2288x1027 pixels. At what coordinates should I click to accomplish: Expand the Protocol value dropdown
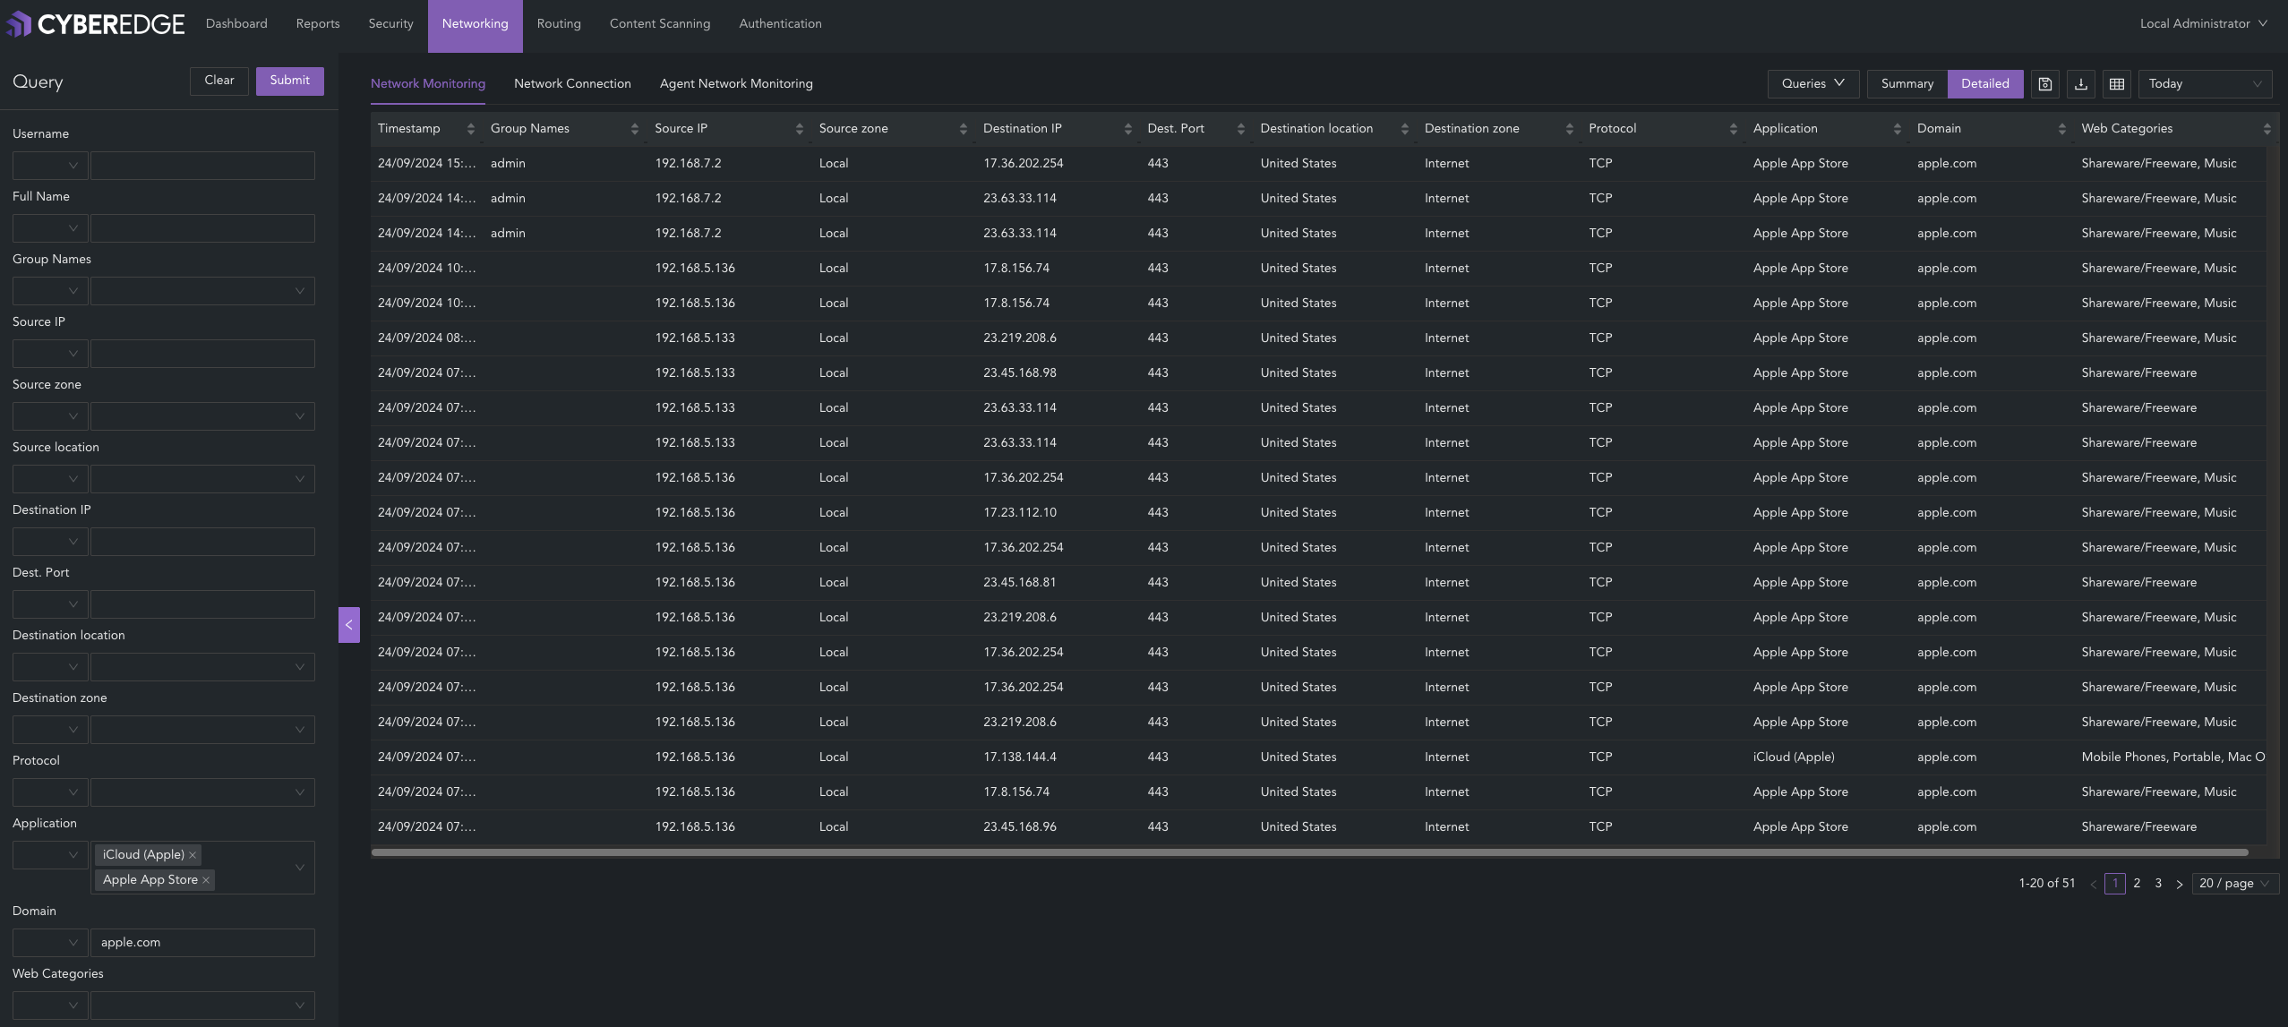click(x=202, y=792)
